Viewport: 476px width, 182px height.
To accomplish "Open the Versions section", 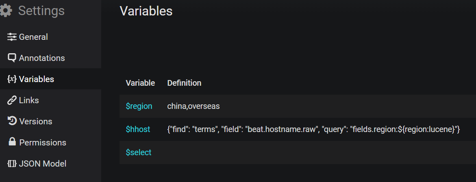I will (x=50, y=121).
